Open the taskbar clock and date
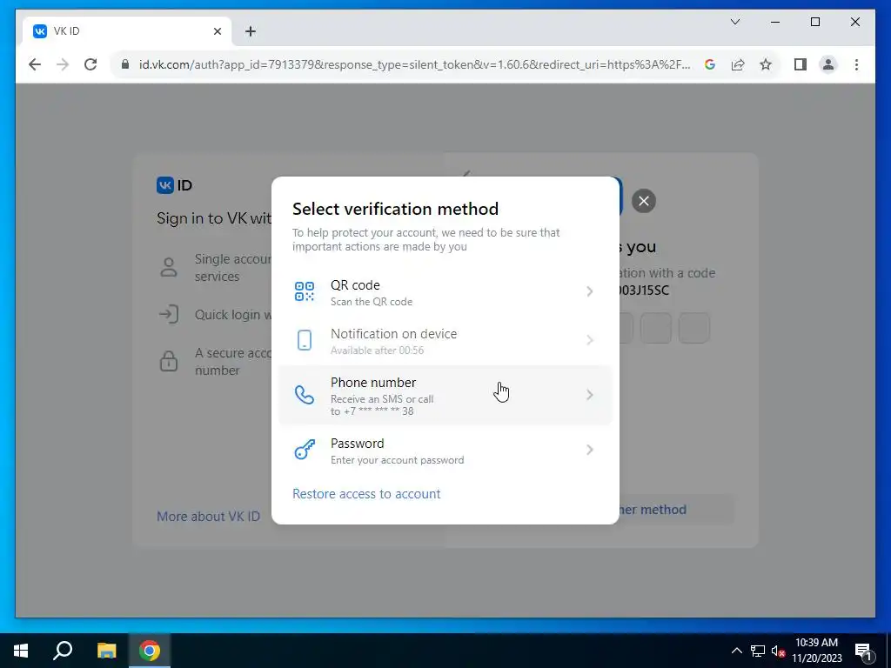The height and width of the screenshot is (668, 891). (x=816, y=651)
